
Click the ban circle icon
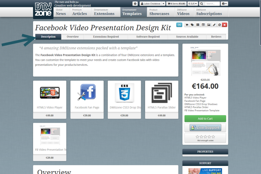pos(220,25)
